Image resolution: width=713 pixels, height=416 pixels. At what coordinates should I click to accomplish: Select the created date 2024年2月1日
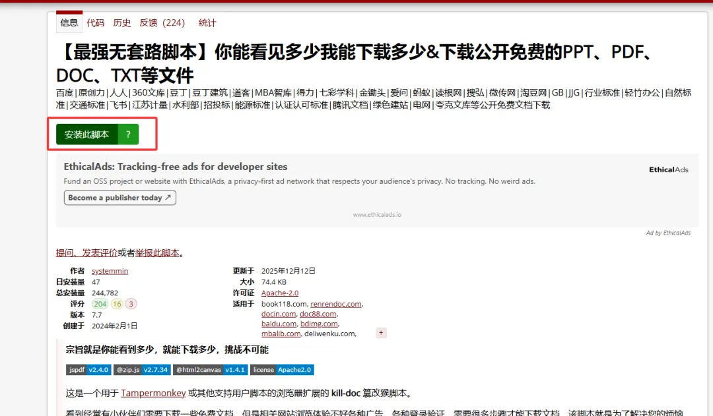[x=115, y=326]
